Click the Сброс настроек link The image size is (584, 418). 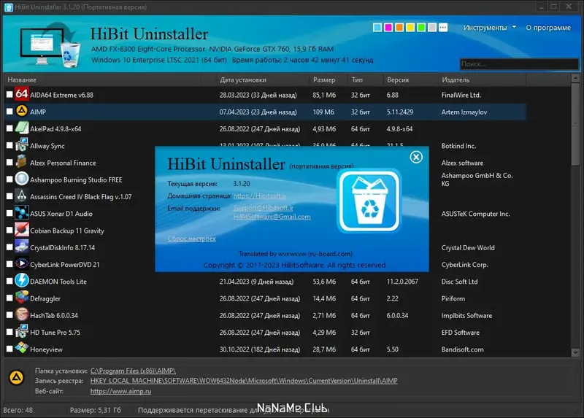tap(191, 239)
